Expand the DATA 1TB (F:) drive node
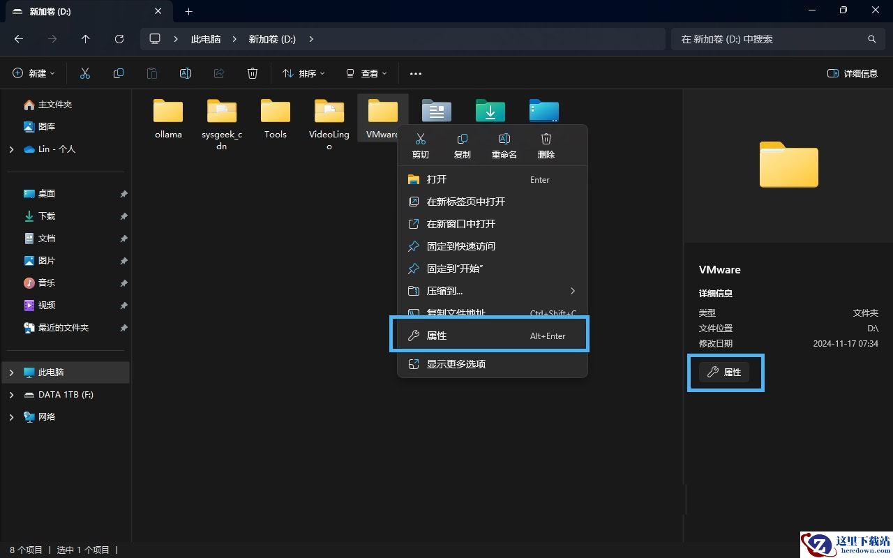The height and width of the screenshot is (558, 893). click(x=11, y=395)
